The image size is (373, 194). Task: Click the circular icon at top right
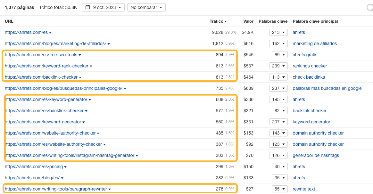pyautogui.click(x=370, y=7)
